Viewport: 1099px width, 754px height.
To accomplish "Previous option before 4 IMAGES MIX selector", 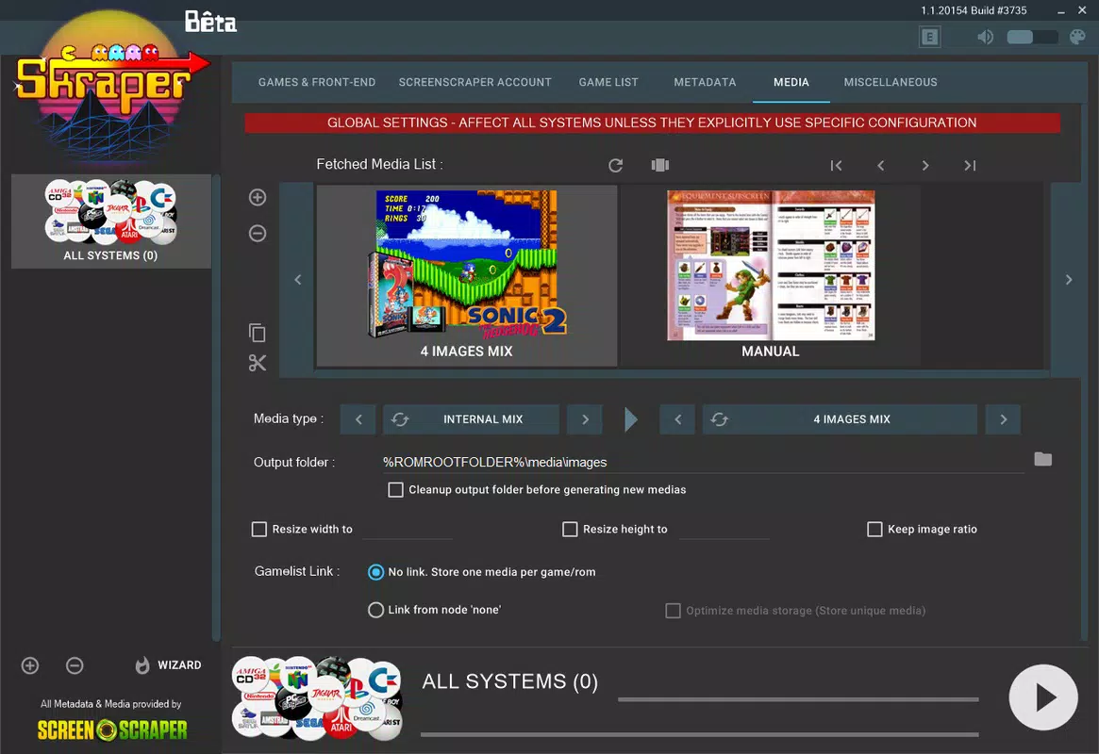I will tap(677, 419).
